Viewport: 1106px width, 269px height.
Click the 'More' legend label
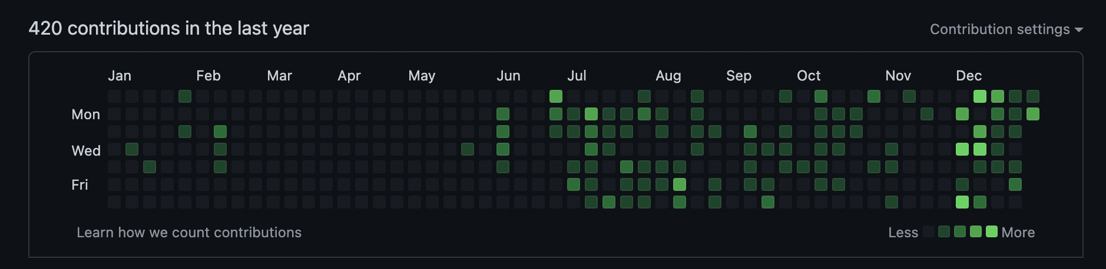pos(1018,233)
